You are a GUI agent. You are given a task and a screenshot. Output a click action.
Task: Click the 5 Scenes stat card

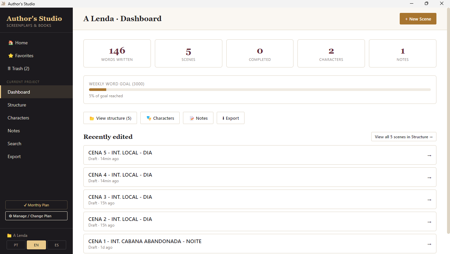click(x=189, y=54)
